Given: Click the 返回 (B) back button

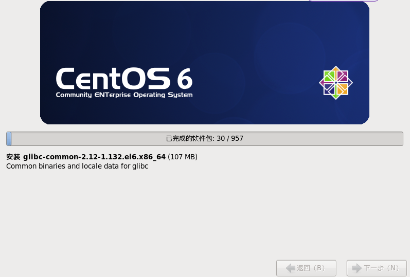Looking at the screenshot, I should [x=306, y=268].
